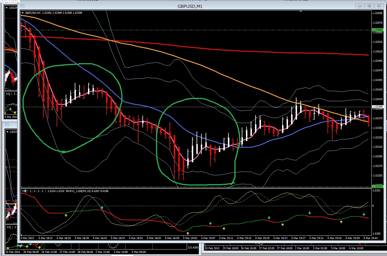Viewport: 387px width, 256px height.
Task: Click the GBPUSD,M1 window title text
Action: click(190, 6)
